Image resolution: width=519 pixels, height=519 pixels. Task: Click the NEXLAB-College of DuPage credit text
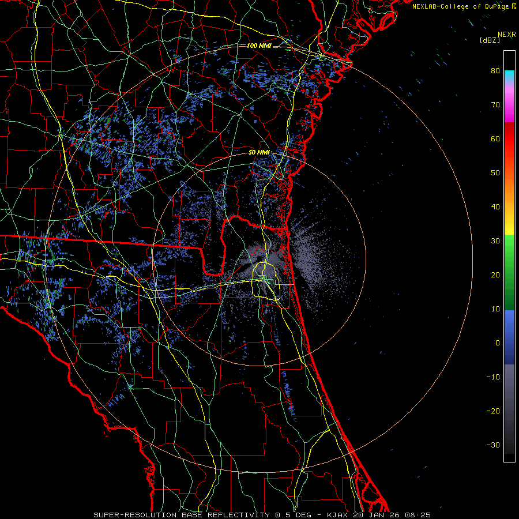click(x=460, y=6)
